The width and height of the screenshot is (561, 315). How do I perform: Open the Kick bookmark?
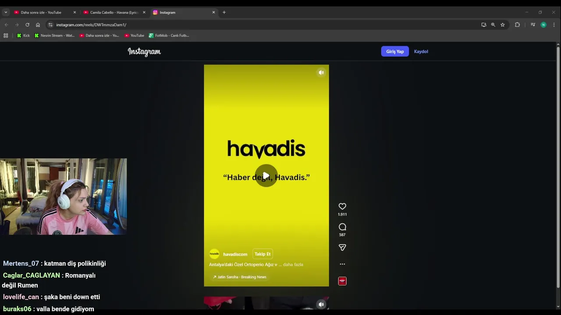[23, 35]
